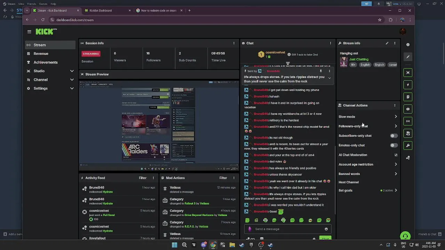Click the Just Chatting category link
Screen dimensions: 445x250
pos(359,59)
